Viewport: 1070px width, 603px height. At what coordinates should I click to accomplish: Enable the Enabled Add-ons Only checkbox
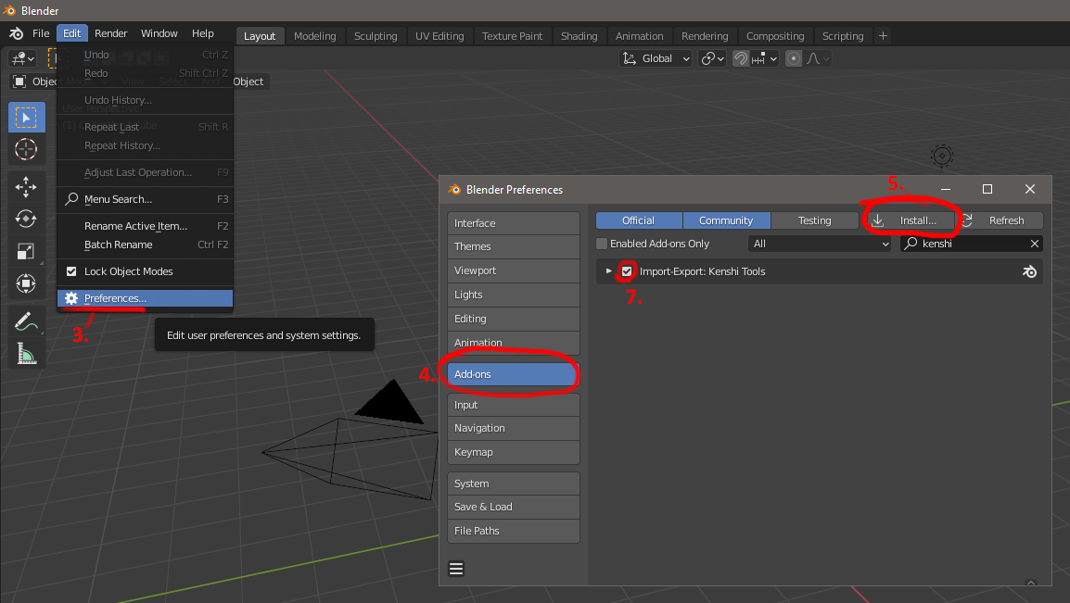coord(601,244)
